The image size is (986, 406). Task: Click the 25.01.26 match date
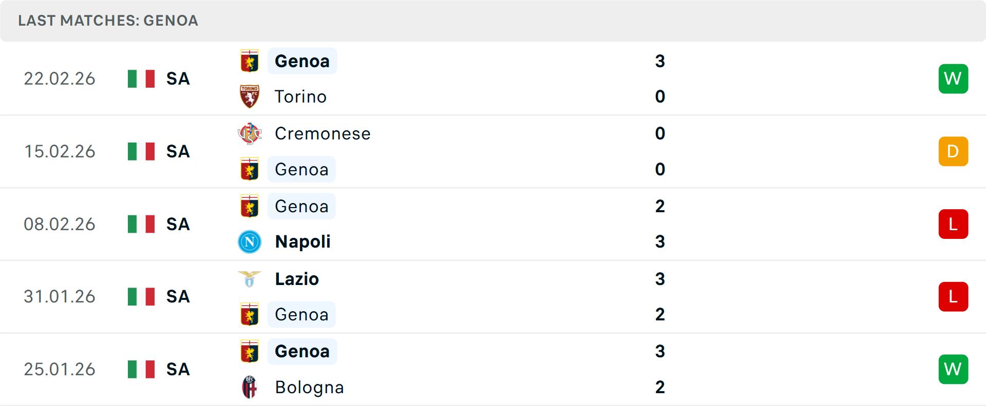pos(60,369)
